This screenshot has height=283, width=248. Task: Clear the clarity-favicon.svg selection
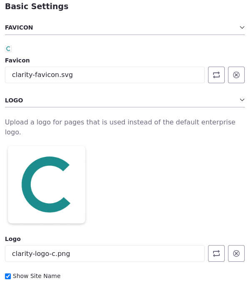click(x=236, y=75)
